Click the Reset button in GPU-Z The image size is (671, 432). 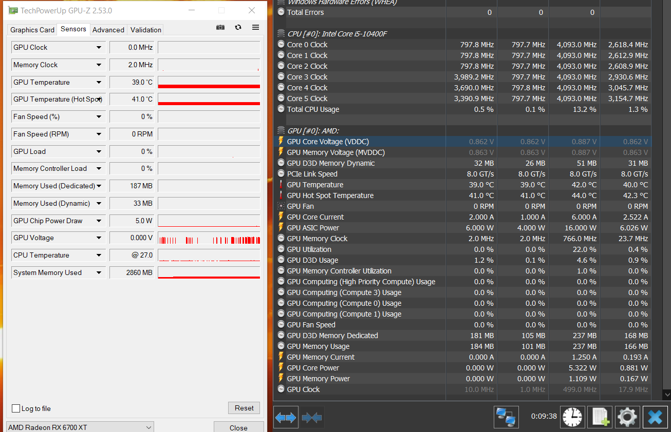244,408
